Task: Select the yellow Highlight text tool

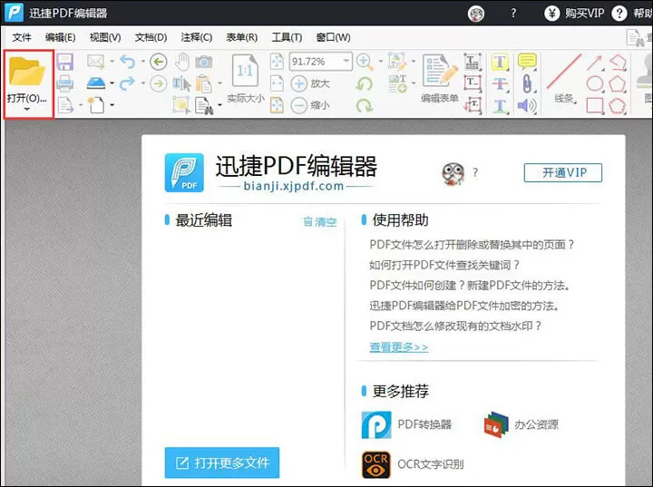Action: [500, 62]
